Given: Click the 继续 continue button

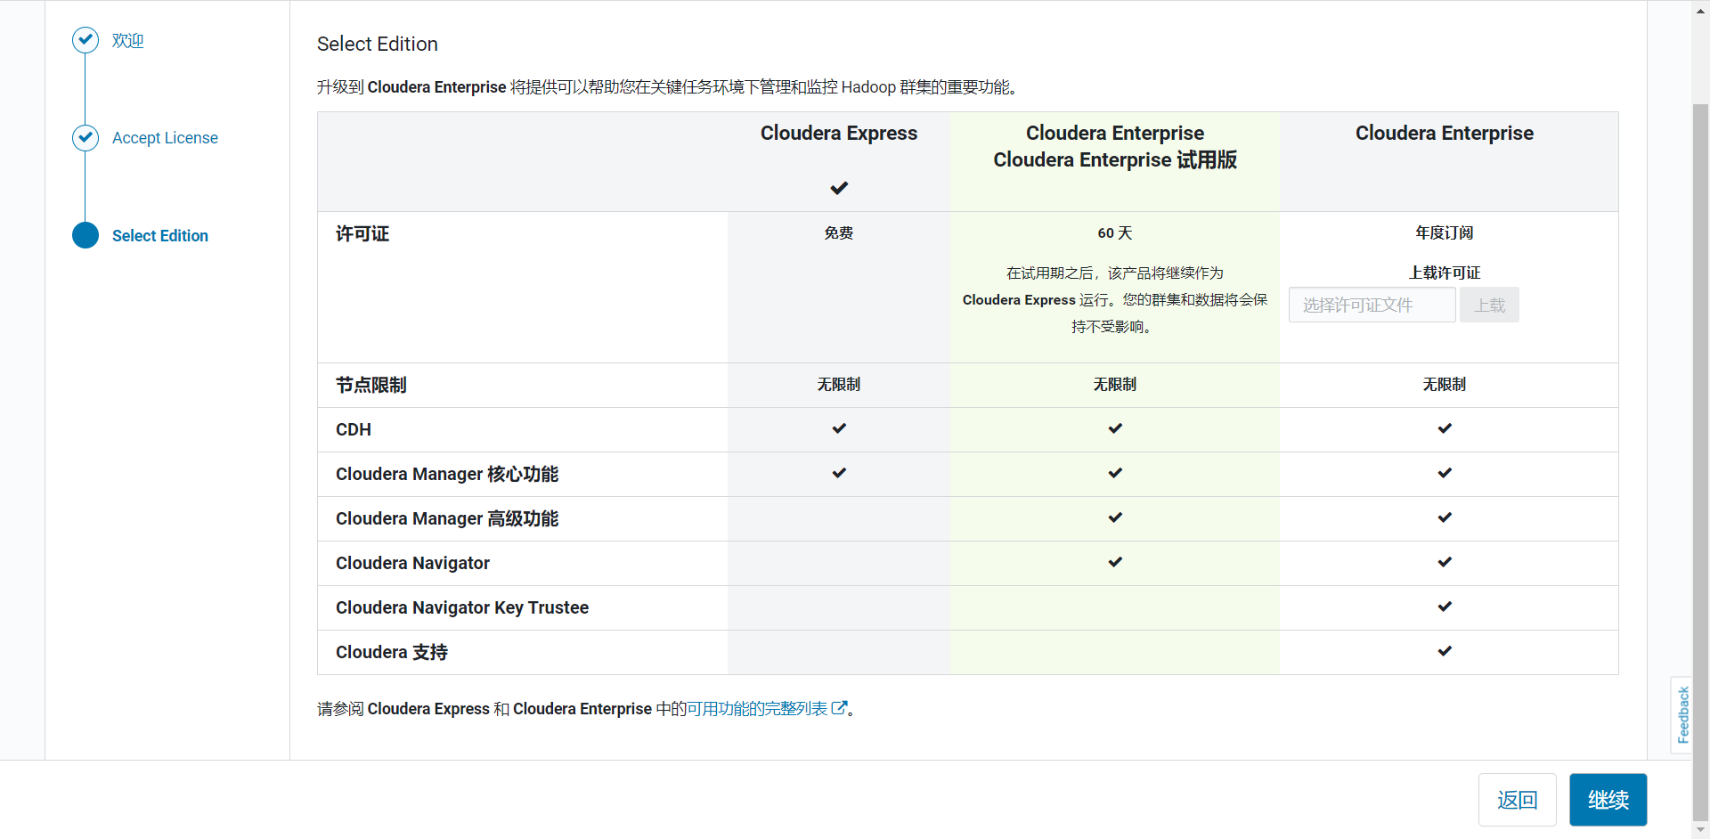Looking at the screenshot, I should pos(1608,800).
